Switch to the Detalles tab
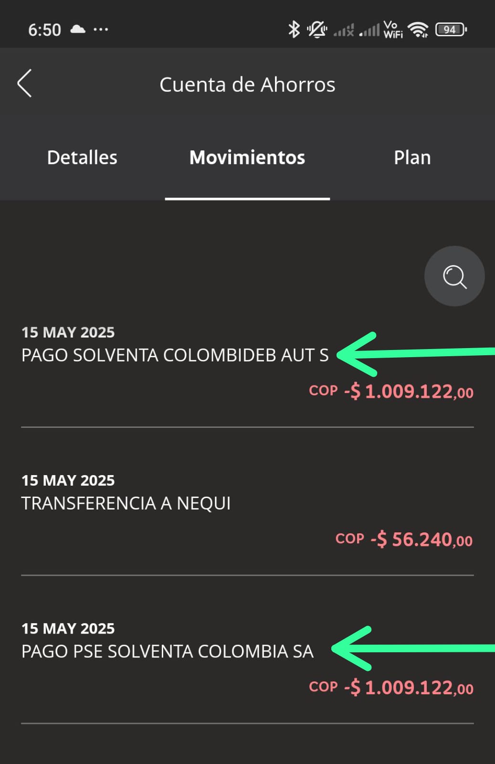495x764 pixels. pos(82,158)
